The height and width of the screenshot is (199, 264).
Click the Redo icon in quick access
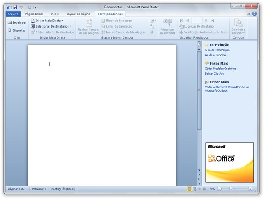pos(30,7)
